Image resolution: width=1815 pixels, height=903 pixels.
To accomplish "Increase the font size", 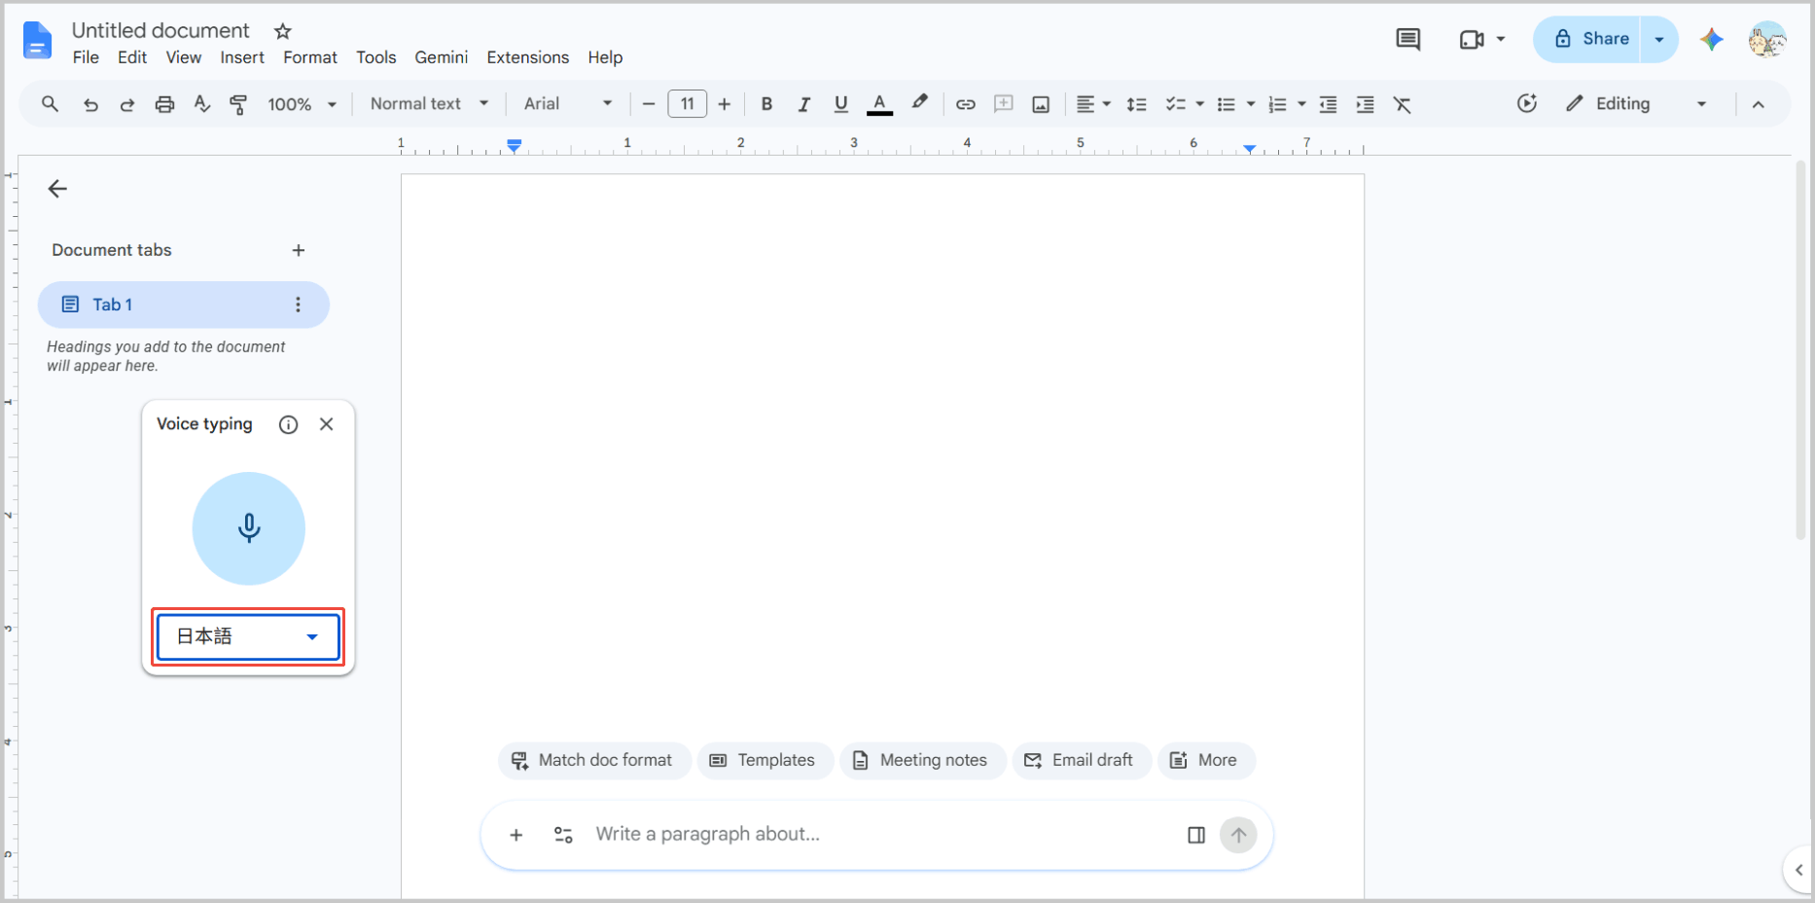I will (724, 104).
